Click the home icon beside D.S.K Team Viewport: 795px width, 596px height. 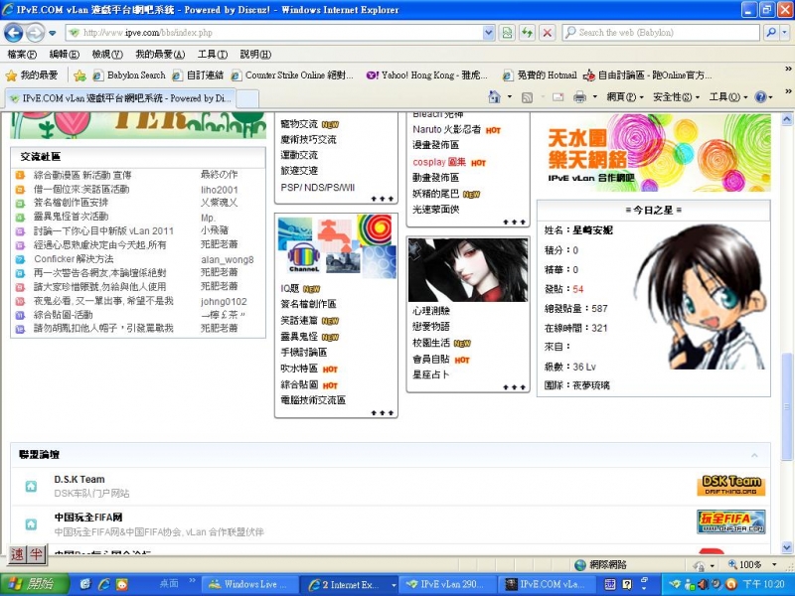click(x=31, y=487)
